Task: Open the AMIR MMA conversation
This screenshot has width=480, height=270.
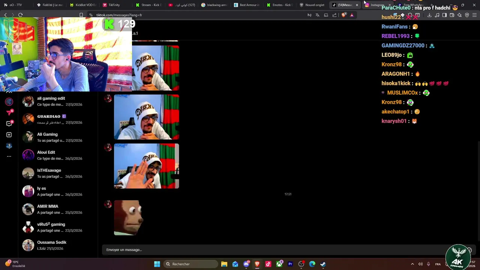Action: pos(57,209)
